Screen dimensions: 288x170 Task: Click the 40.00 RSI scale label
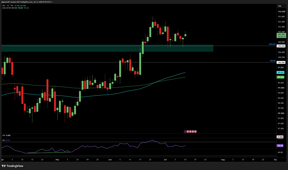pos(280,152)
